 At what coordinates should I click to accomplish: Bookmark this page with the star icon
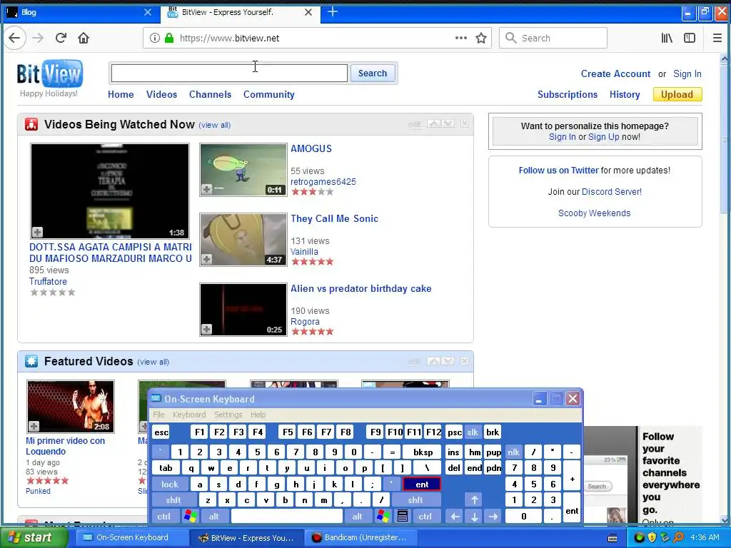(x=481, y=39)
